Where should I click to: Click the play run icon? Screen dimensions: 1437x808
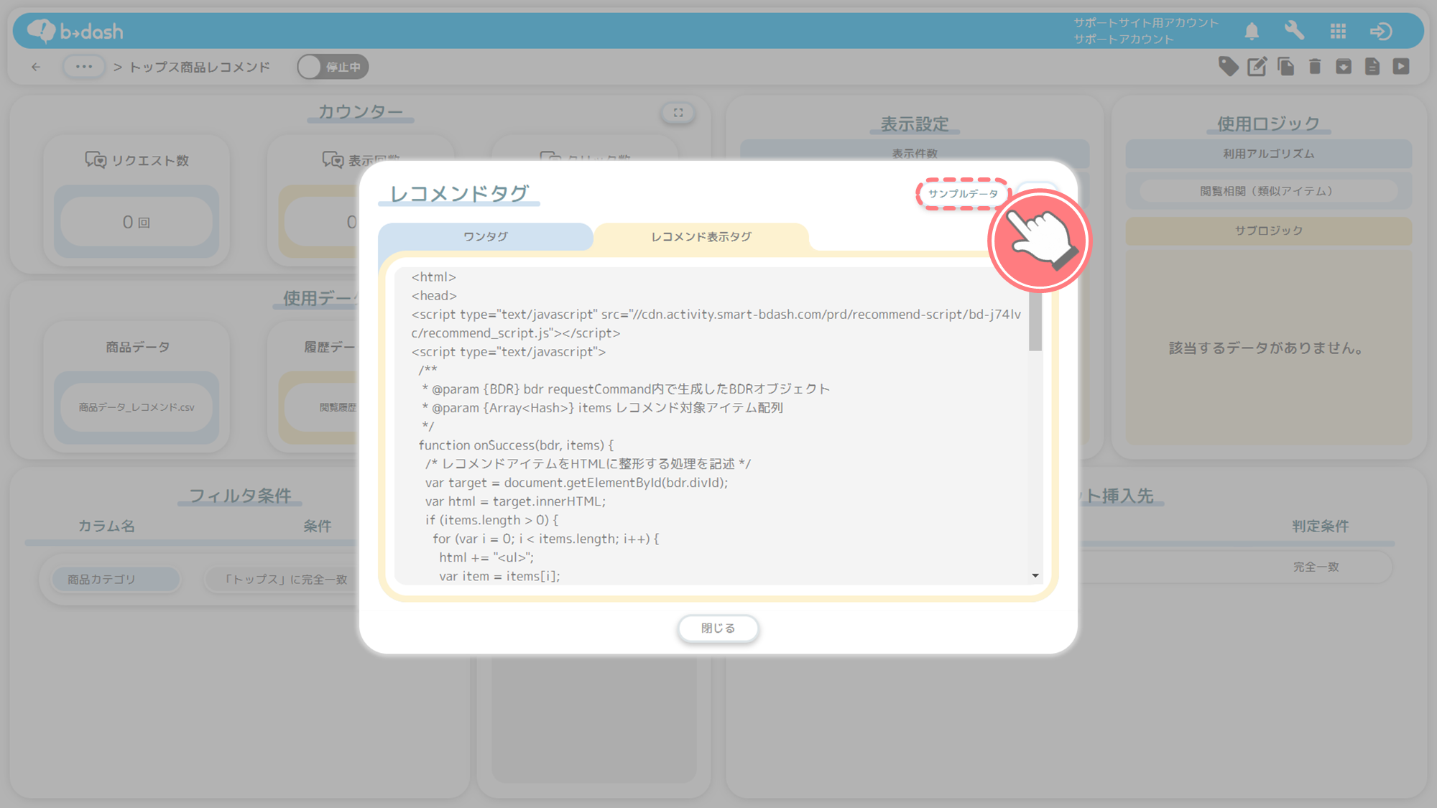pyautogui.click(x=1401, y=67)
